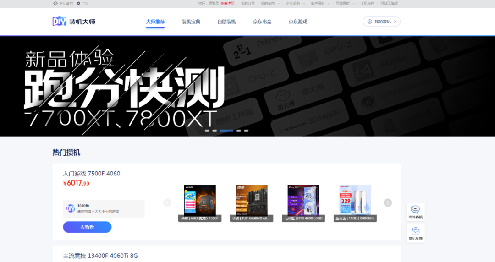The image size is (495, 262).
Task: Click the next arrow of parts carousel
Action: (388, 202)
